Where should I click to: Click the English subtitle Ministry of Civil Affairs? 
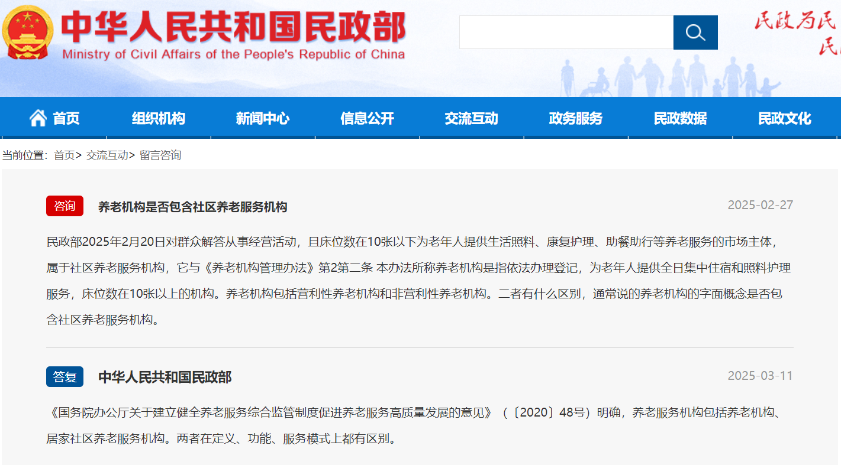[234, 54]
